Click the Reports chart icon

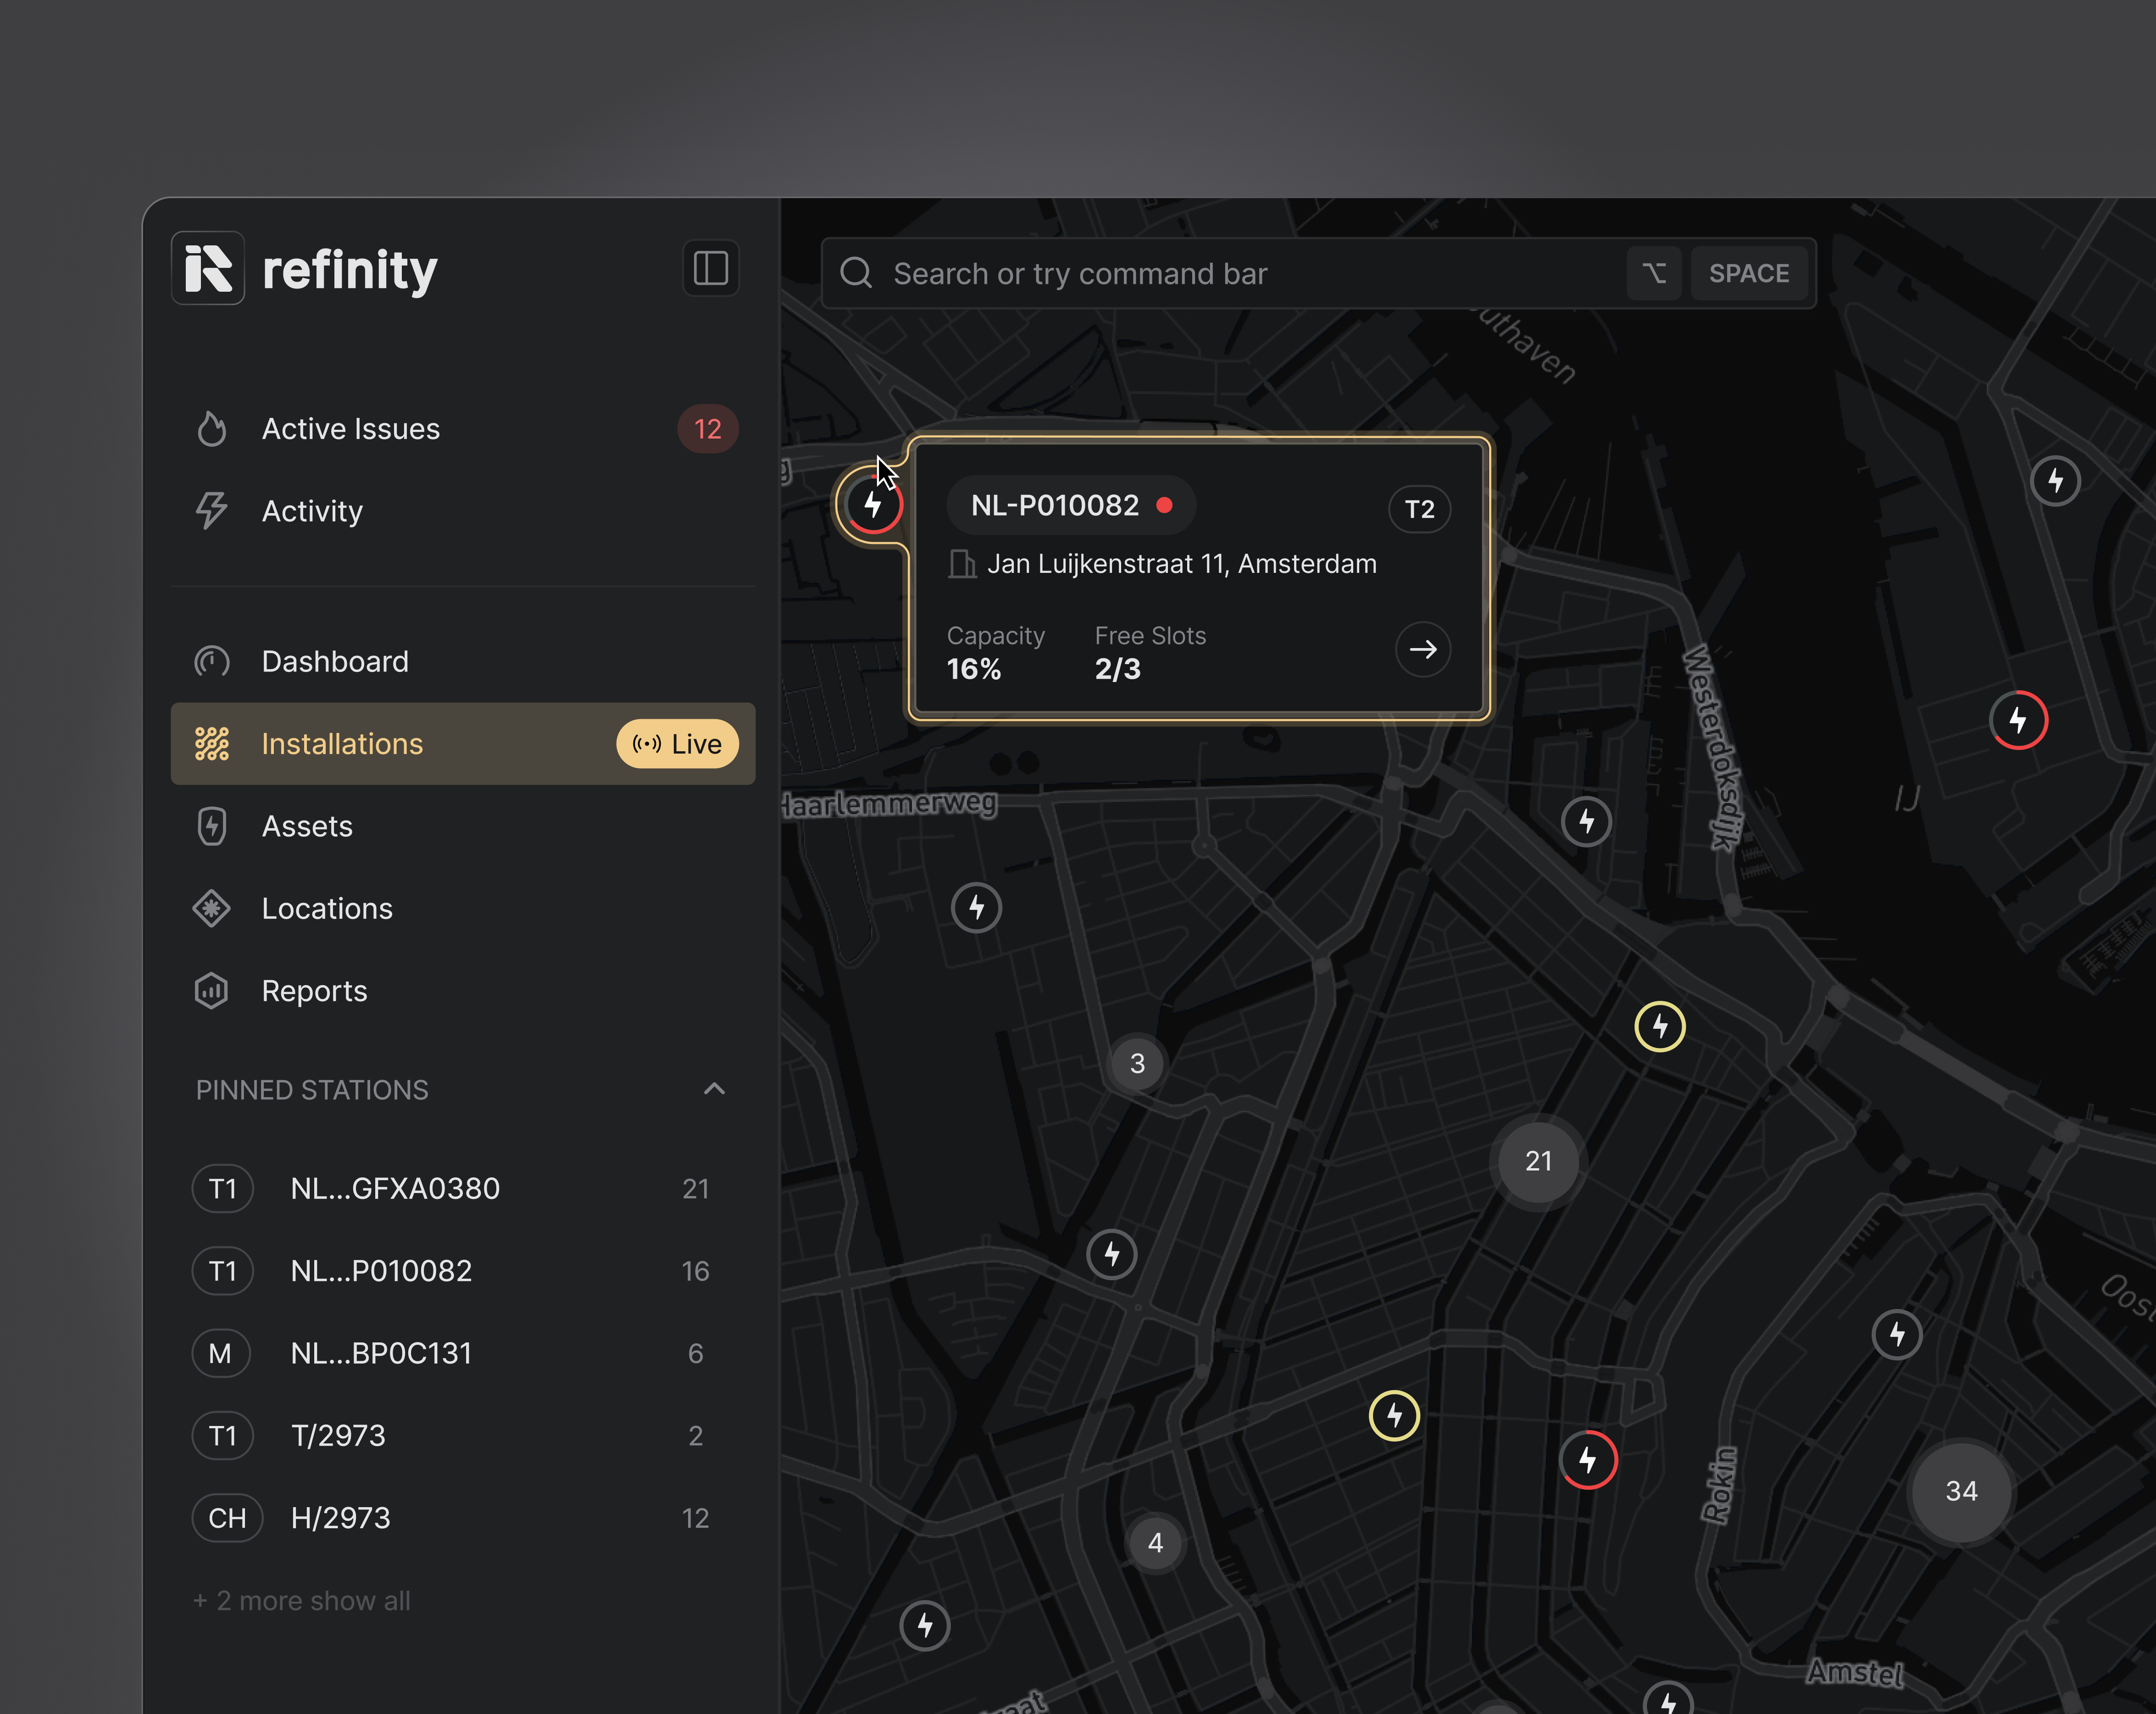[211, 991]
